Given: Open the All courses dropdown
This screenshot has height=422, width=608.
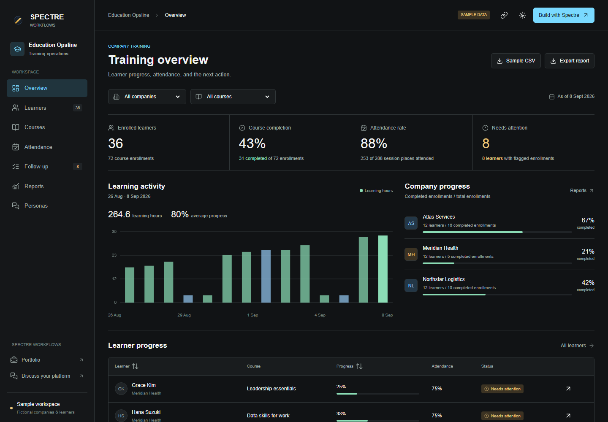Looking at the screenshot, I should tap(233, 97).
